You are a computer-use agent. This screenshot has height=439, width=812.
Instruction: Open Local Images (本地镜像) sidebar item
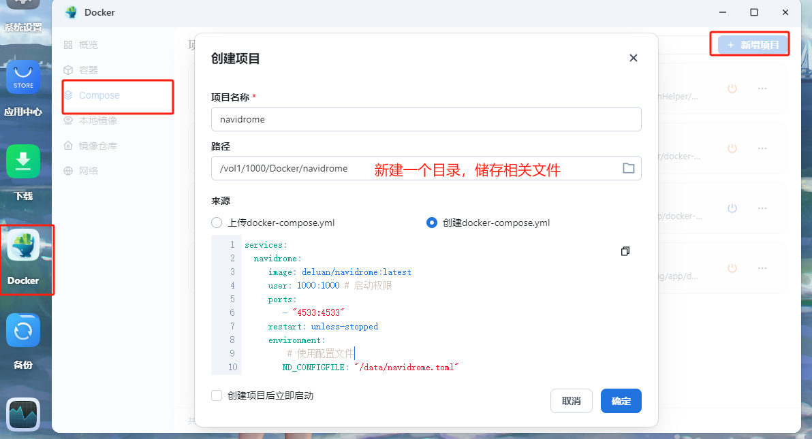(91, 120)
